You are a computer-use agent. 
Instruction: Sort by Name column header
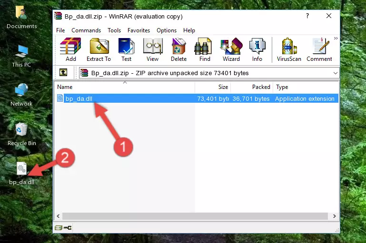125,87
